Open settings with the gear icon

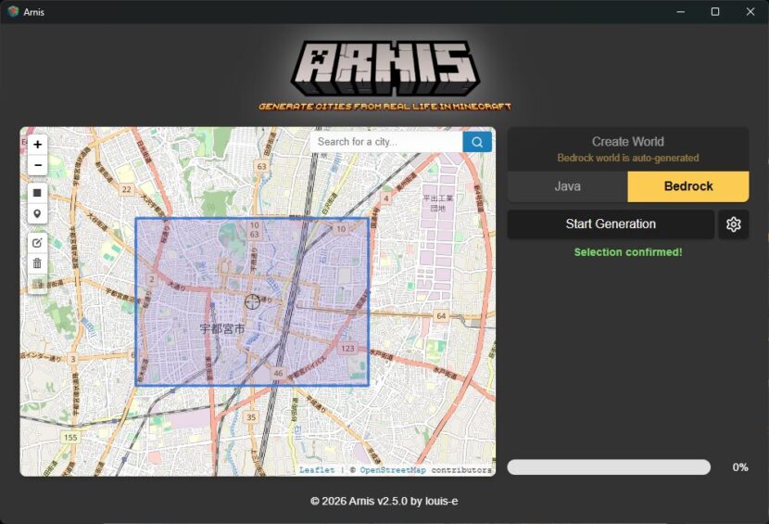(x=734, y=224)
